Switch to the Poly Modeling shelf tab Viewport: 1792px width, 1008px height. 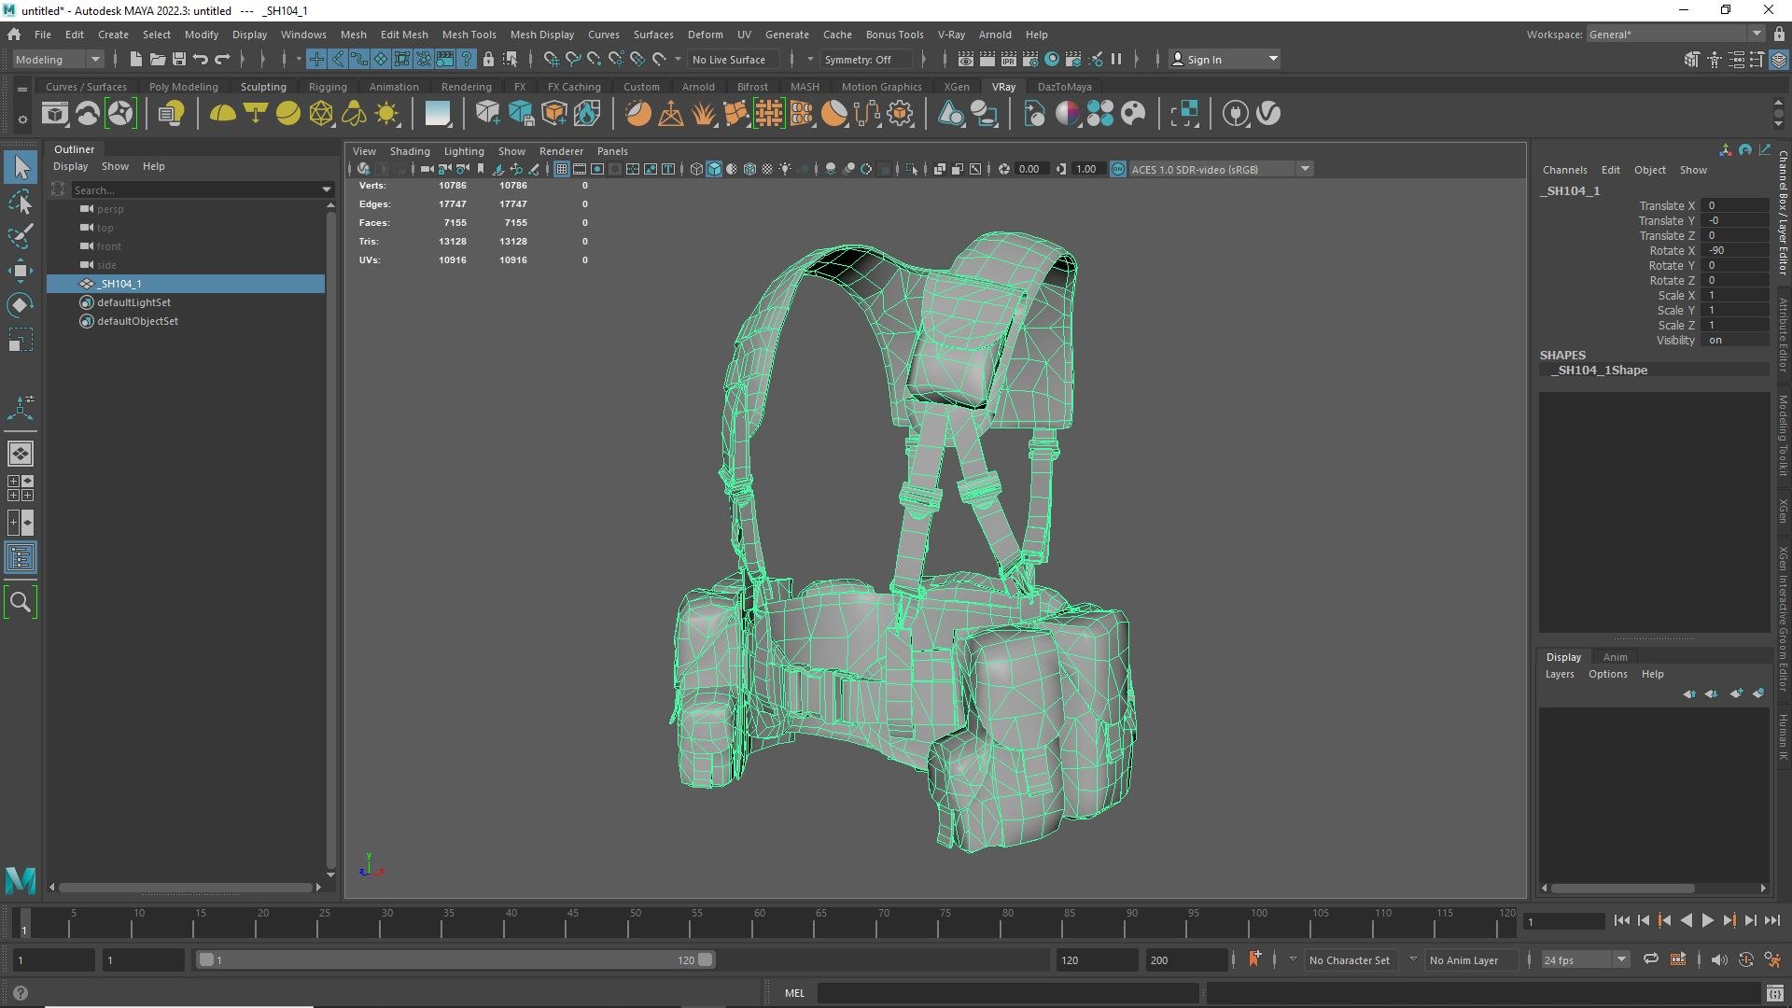click(x=183, y=87)
